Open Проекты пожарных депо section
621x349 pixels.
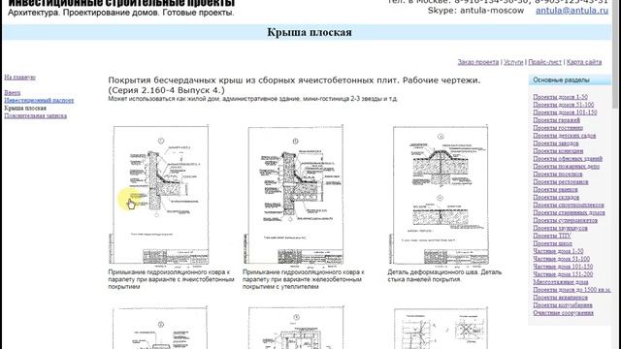566,167
